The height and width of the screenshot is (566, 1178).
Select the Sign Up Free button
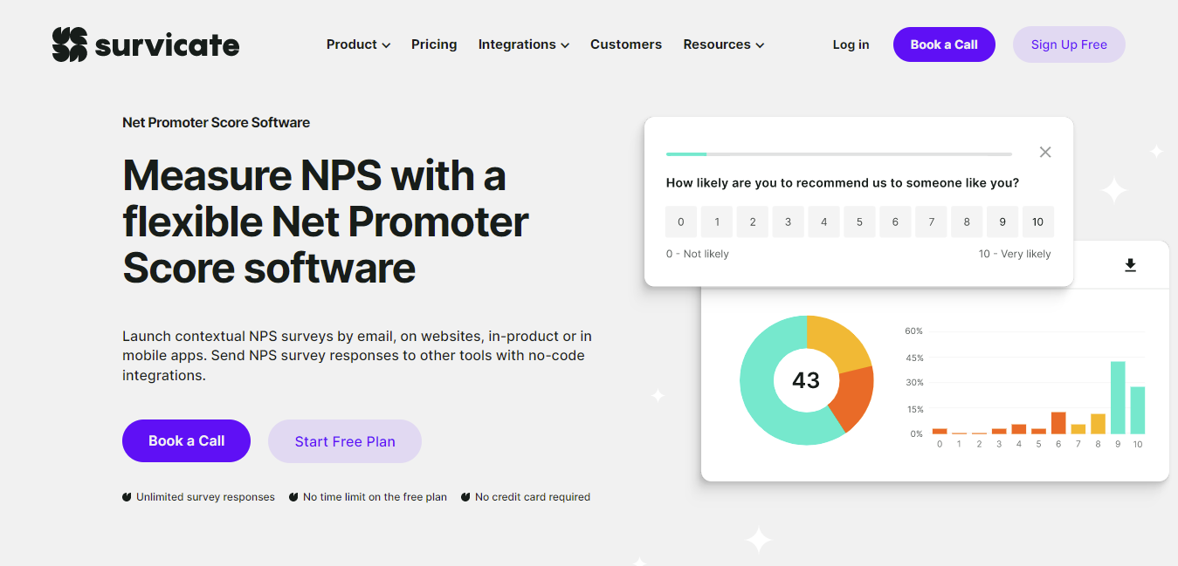pos(1068,44)
